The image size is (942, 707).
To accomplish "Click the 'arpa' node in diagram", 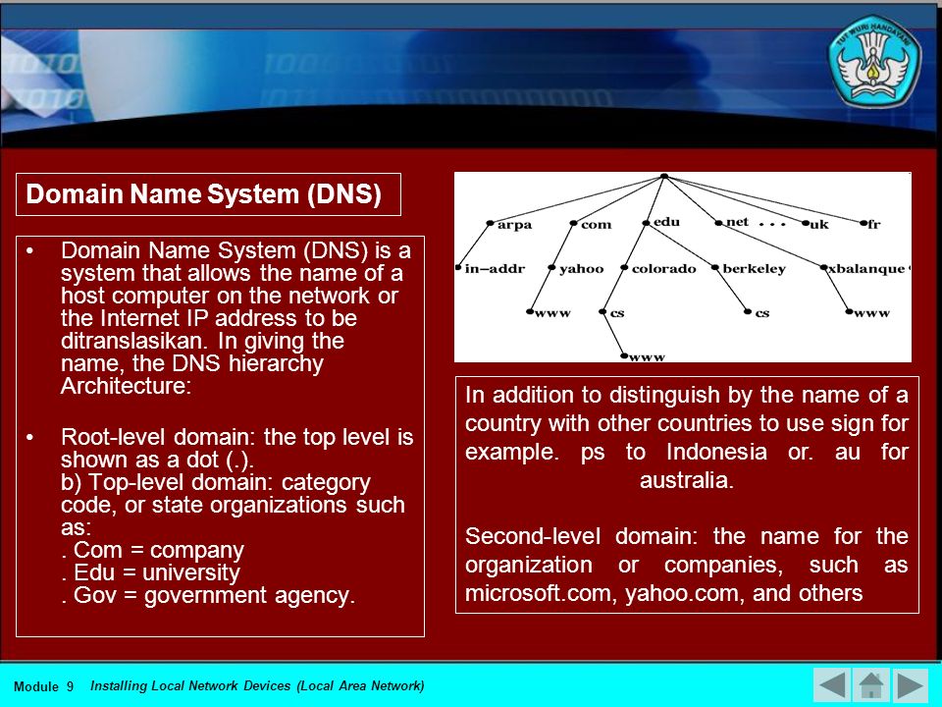I will click(510, 224).
